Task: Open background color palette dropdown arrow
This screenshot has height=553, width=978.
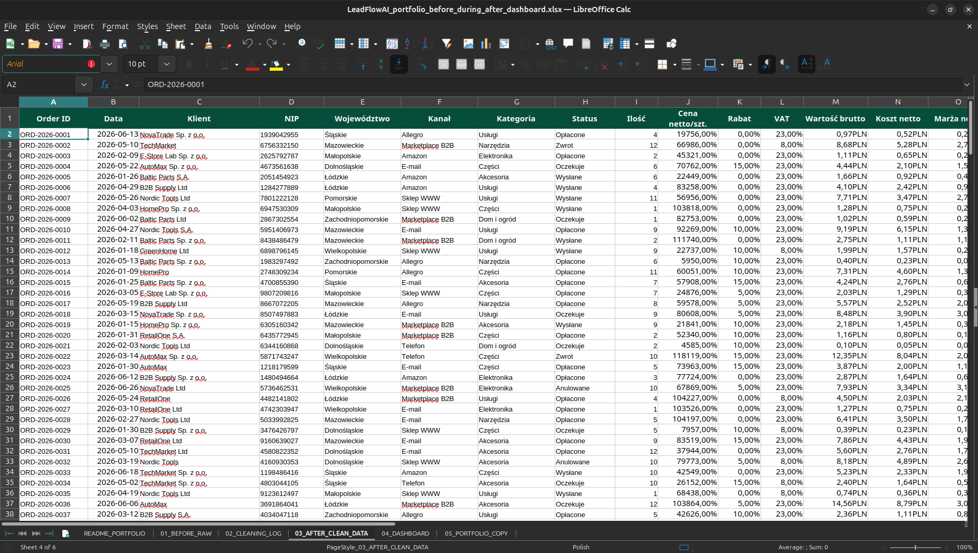Action: pos(288,64)
